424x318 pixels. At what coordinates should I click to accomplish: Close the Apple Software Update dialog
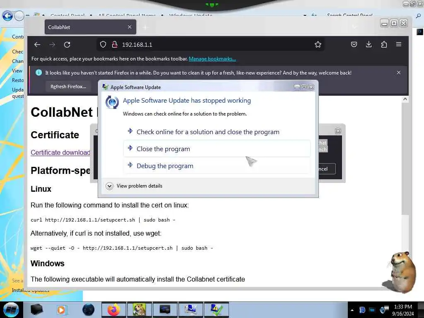[x=311, y=87]
